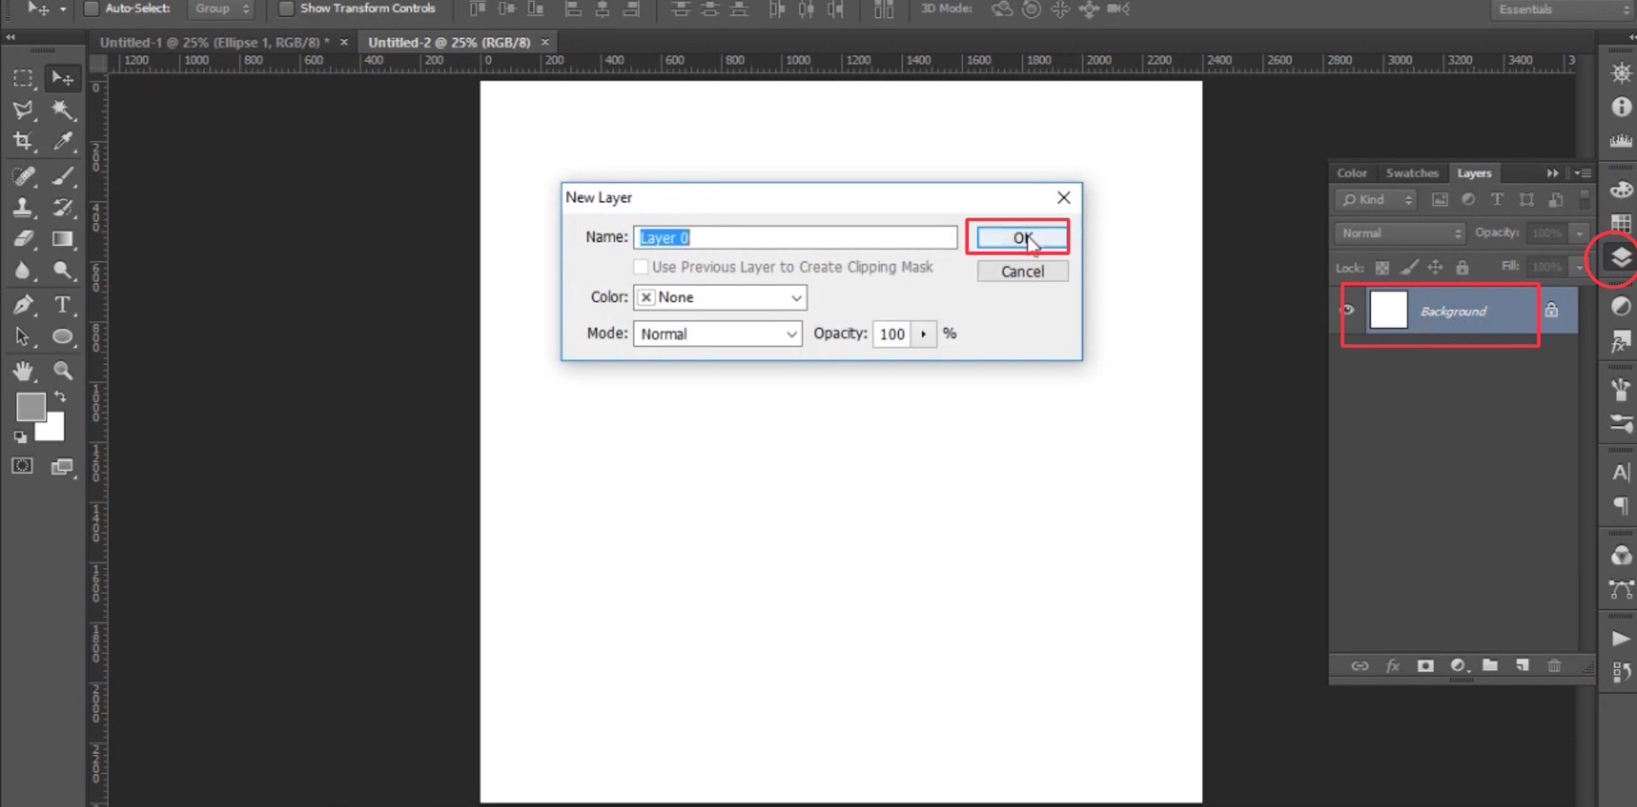Open the Color dropdown set to None
The width and height of the screenshot is (1637, 807).
(x=719, y=297)
